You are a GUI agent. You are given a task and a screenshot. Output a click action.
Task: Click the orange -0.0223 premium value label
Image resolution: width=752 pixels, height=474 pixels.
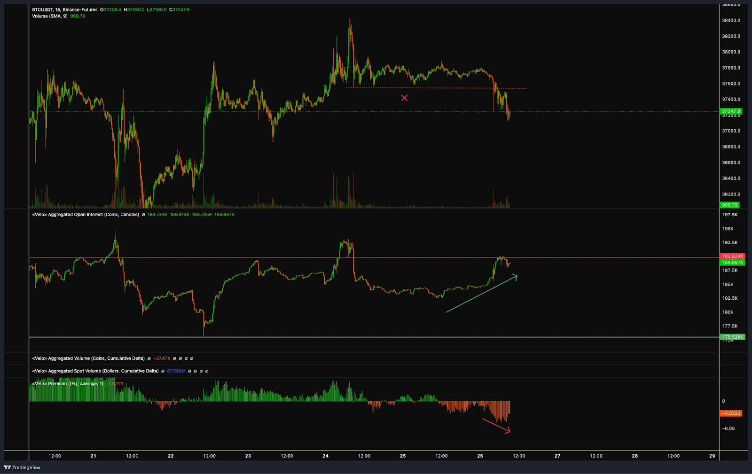pyautogui.click(x=731, y=413)
